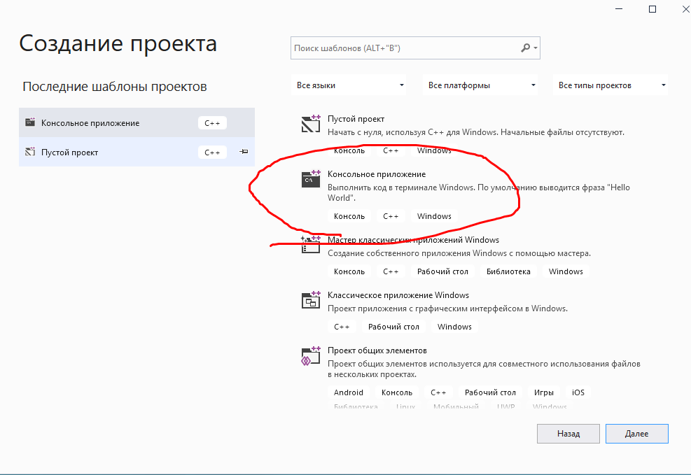Screen dimensions: 691x475
Task: Choose Классическое приложение Windows template title
Action: pos(398,295)
